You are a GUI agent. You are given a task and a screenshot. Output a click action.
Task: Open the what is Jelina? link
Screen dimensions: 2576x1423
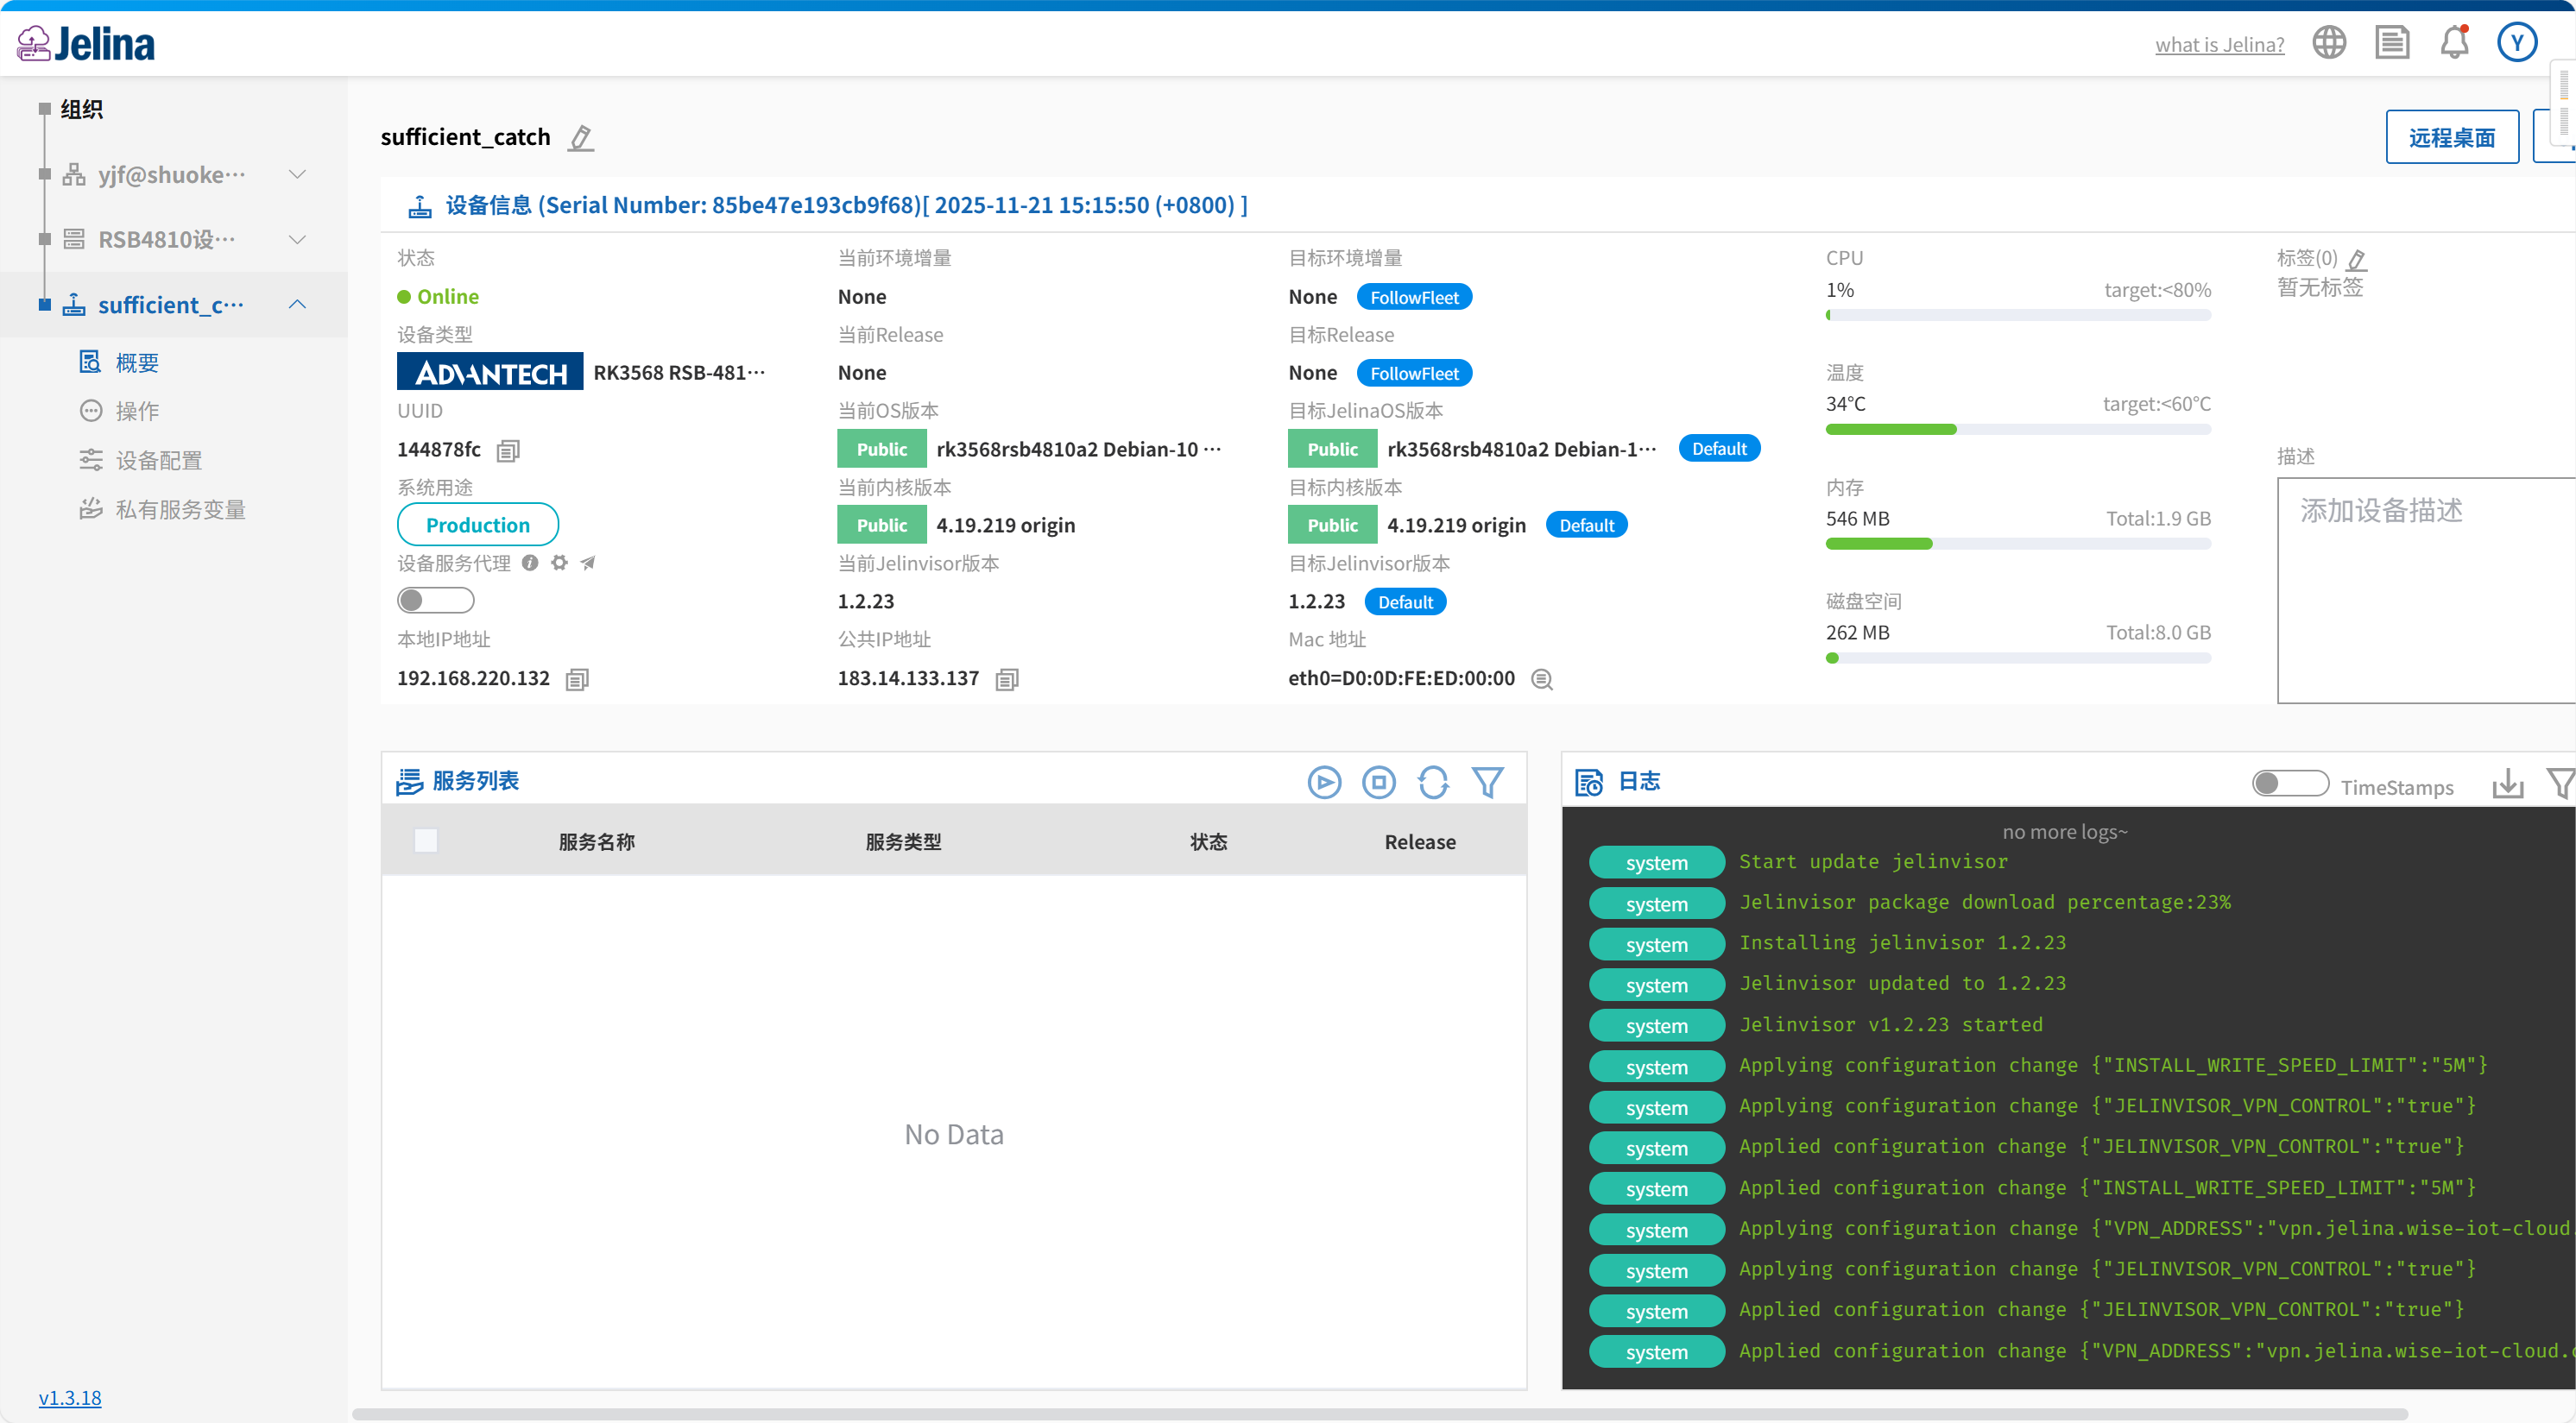(x=2219, y=45)
